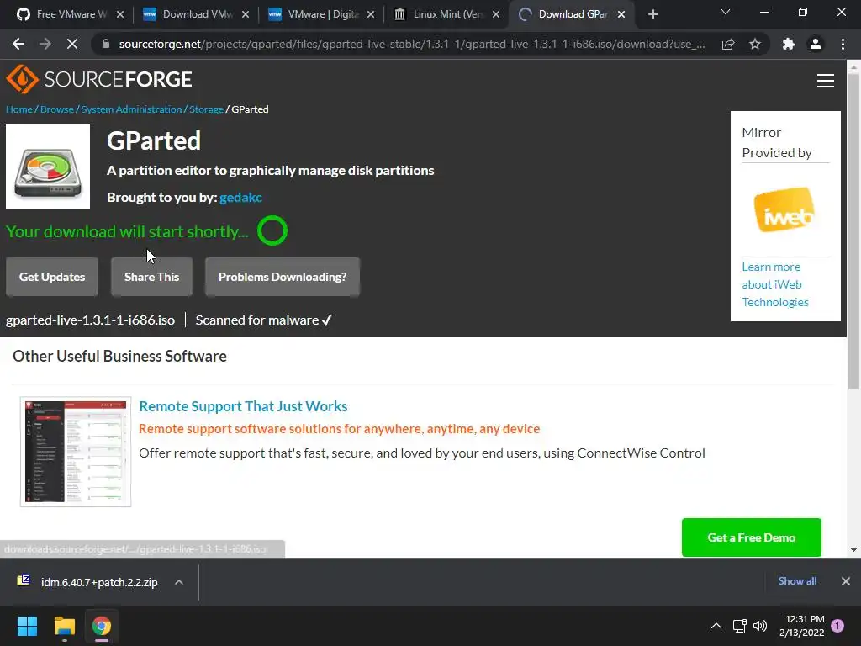Image resolution: width=861 pixels, height=646 pixels.
Task: Click the Chrome taskbar icon
Action: pos(102,626)
